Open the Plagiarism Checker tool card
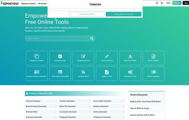This screenshot has width=189, height=120. click(x=37, y=58)
